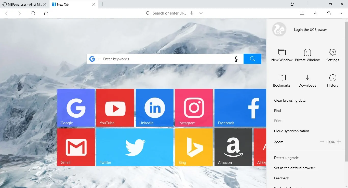Toggle the three-dot menu button
The height and width of the screenshot is (188, 348).
(342, 13)
